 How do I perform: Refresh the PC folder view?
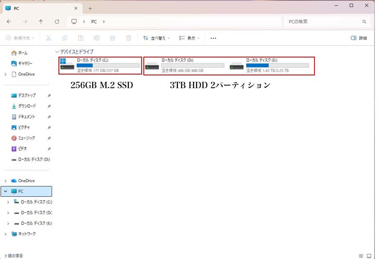[57, 22]
